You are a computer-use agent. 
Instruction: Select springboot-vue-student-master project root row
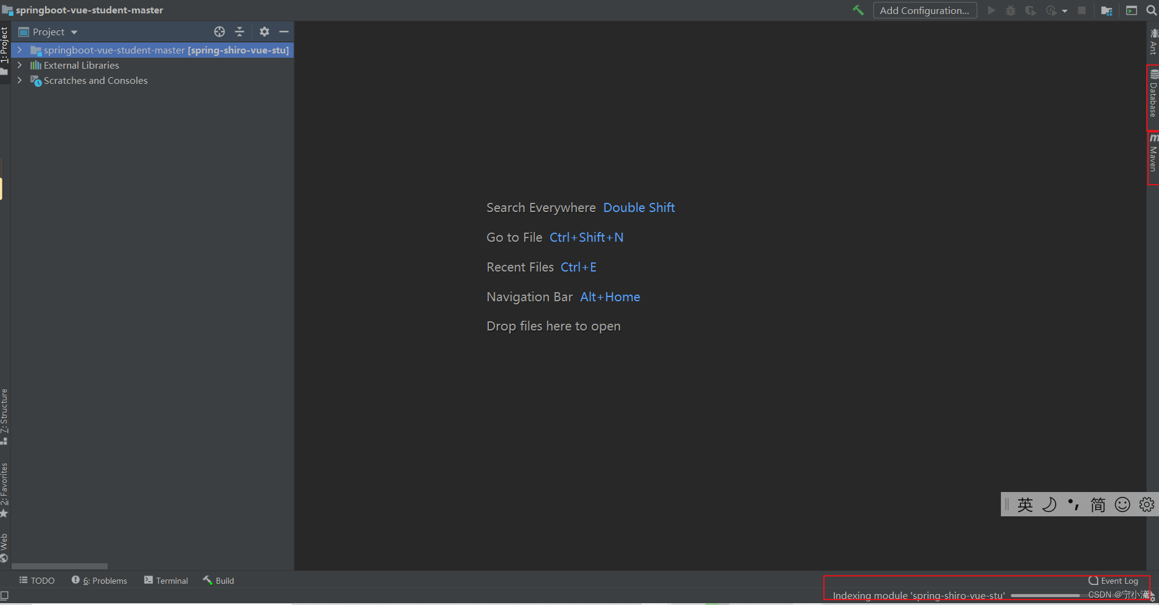(x=152, y=50)
